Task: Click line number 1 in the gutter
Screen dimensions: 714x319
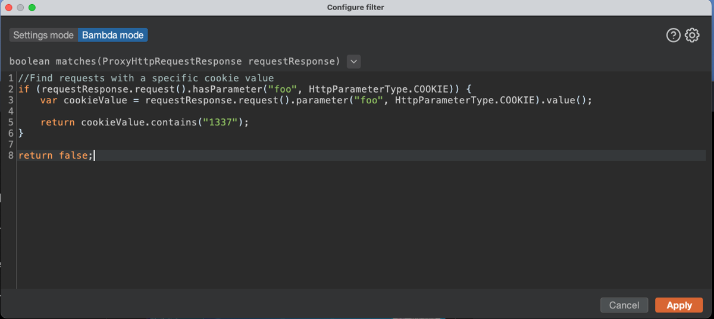Action: [x=11, y=78]
